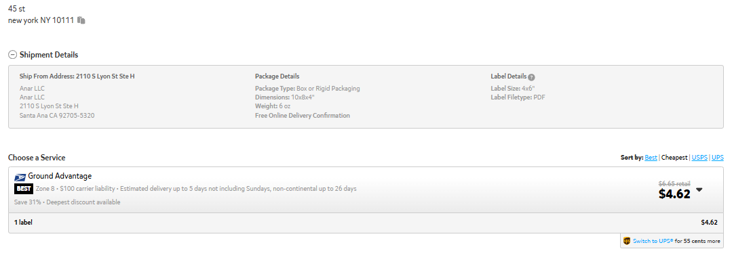Click the Shipment Details heading text
Image resolution: width=732 pixels, height=270 pixels.
tap(49, 55)
